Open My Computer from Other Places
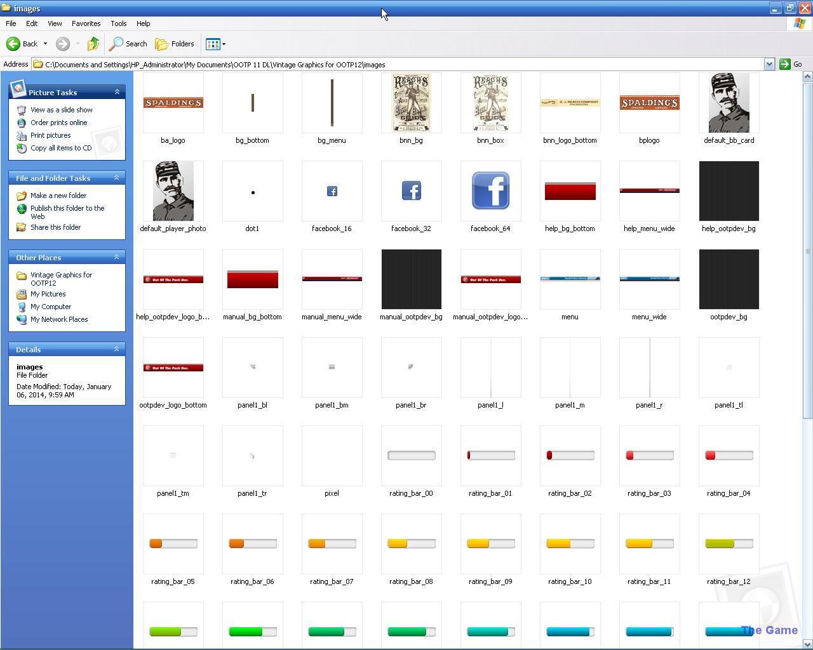Viewport: 813px width, 650px height. tap(50, 307)
